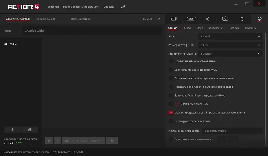Image resolution: width=268 pixels, height=156 pixels.
Task: Uncheck Скрыть предварительный просмотр при запуске записи
Action: tap(171, 112)
